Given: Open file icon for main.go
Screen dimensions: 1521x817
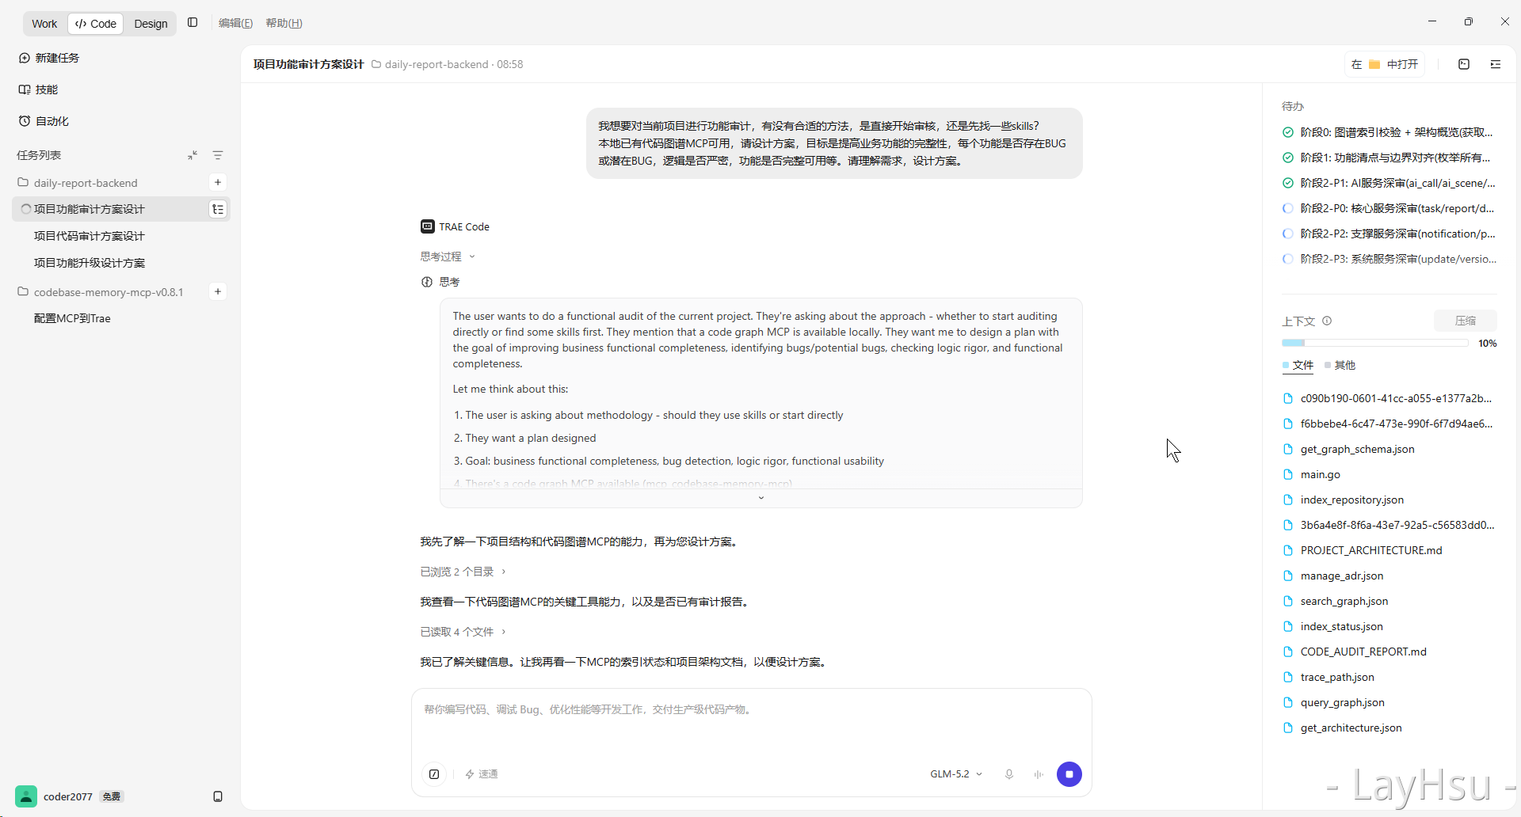Looking at the screenshot, I should (x=1288, y=474).
